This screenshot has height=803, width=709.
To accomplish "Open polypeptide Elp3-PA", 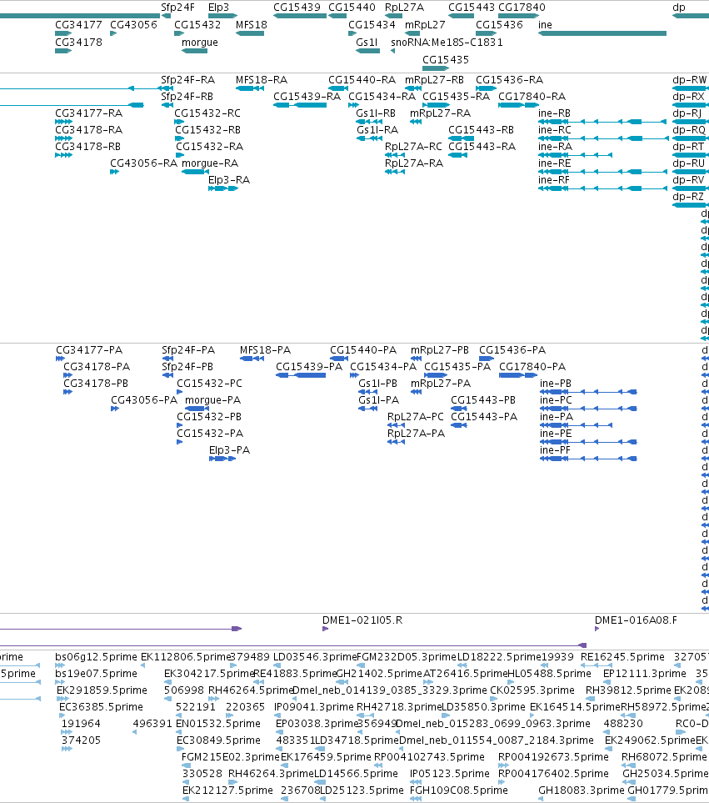I will [x=229, y=450].
